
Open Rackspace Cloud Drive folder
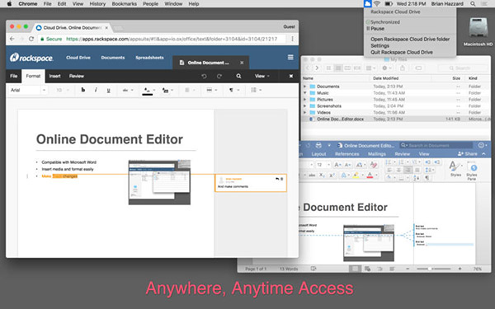(410, 39)
